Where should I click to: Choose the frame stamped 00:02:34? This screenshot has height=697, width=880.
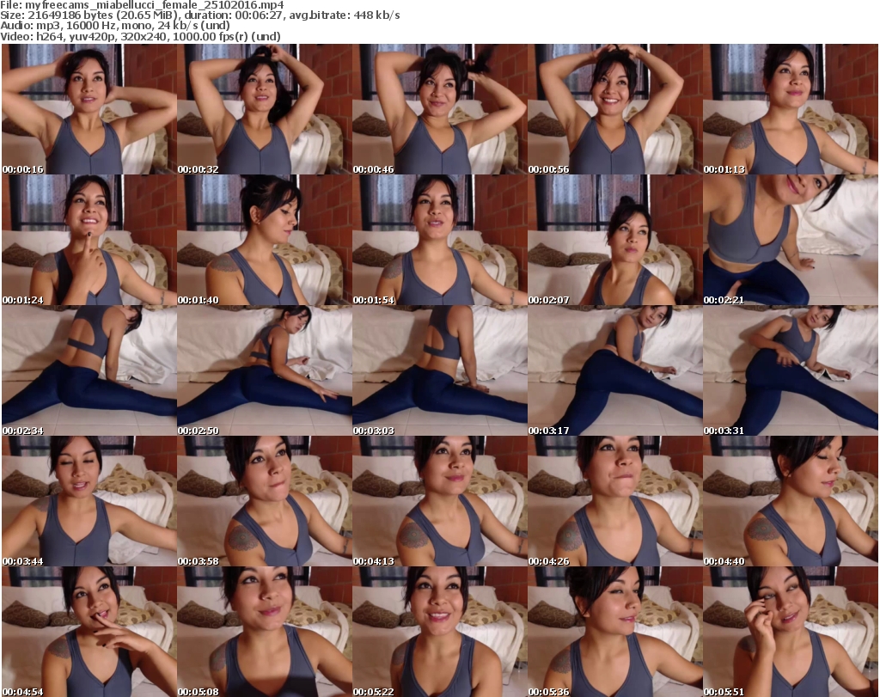point(89,371)
